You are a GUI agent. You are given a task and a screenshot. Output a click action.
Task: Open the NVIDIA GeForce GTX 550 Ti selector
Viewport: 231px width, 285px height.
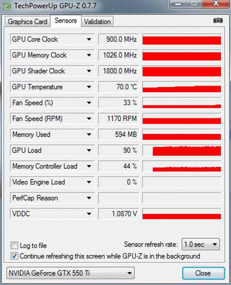click(71, 273)
